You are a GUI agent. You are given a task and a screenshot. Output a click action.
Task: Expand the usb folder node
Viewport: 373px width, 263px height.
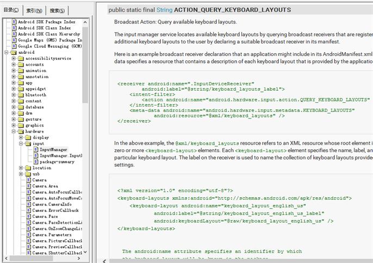click(x=21, y=174)
